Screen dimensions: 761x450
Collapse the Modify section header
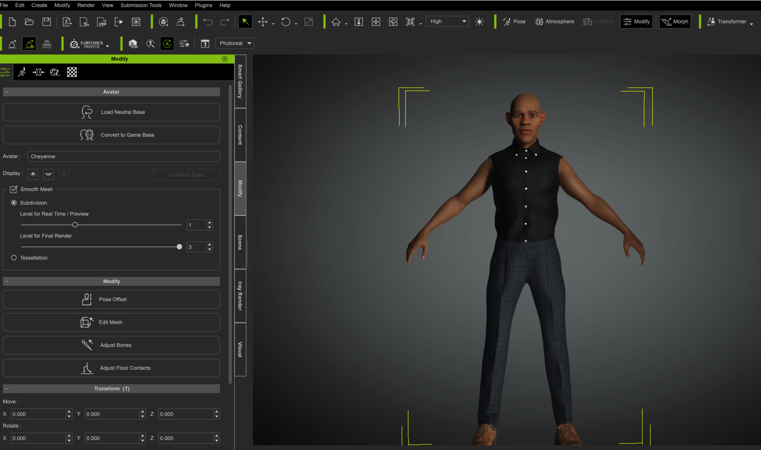click(x=7, y=281)
